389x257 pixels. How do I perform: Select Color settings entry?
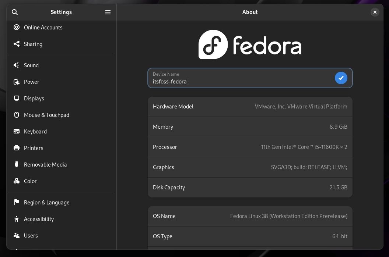pyautogui.click(x=61, y=181)
